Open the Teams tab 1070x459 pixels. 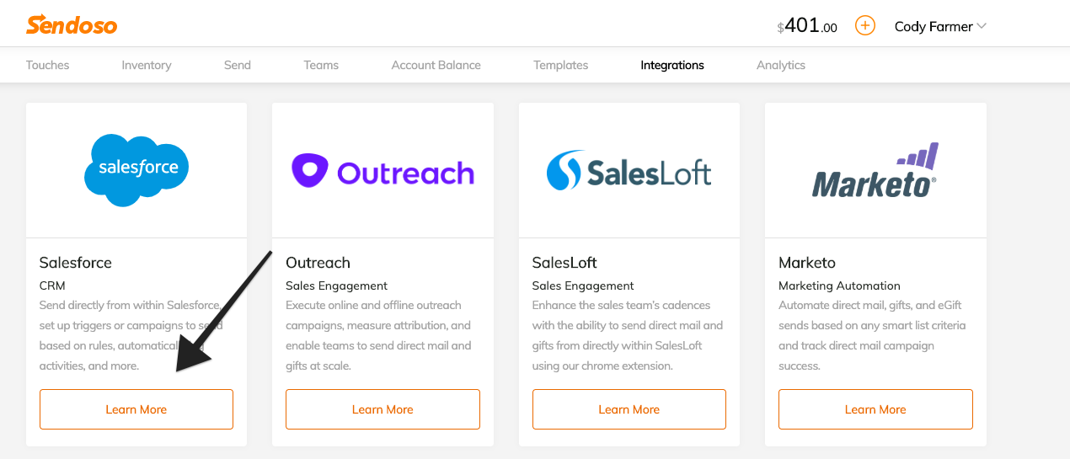click(321, 65)
